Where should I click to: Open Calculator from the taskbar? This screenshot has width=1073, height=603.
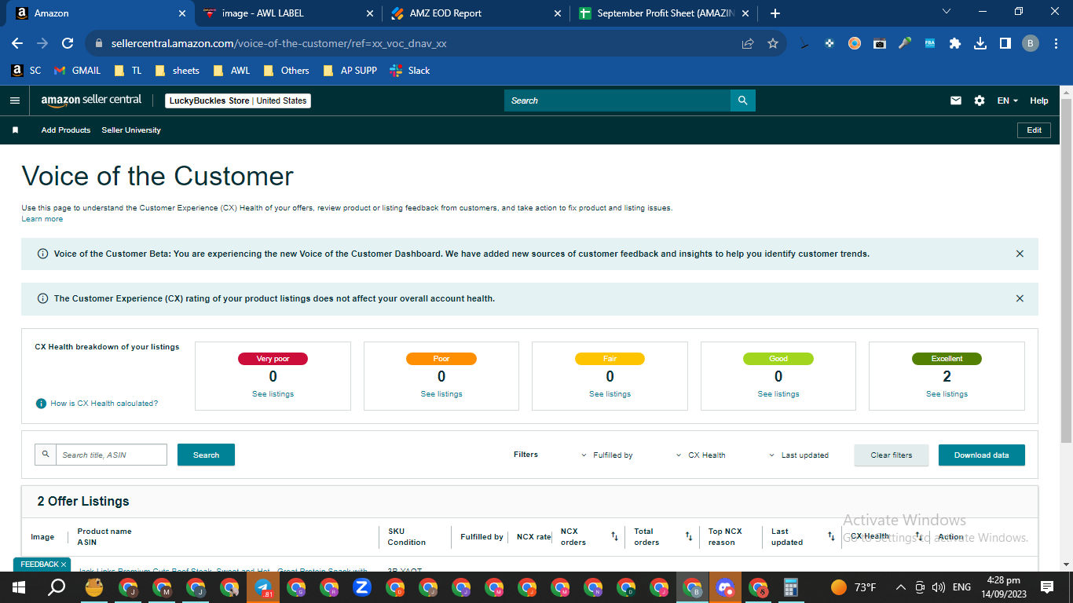(x=791, y=587)
